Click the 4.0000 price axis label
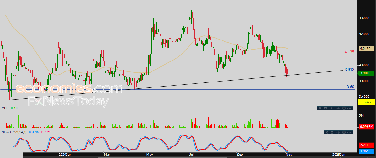Image resolution: width=376 pixels, height=158 pixels. [x=364, y=65]
